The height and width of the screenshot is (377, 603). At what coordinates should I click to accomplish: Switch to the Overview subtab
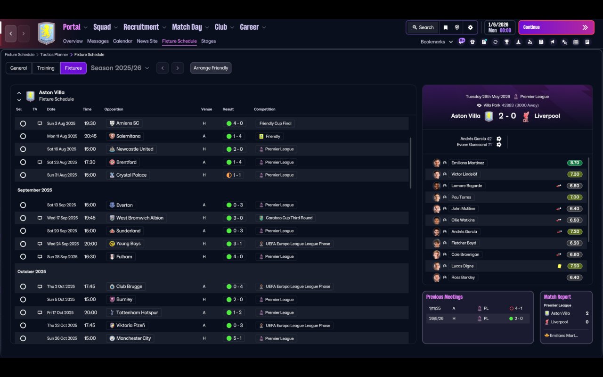(x=73, y=41)
